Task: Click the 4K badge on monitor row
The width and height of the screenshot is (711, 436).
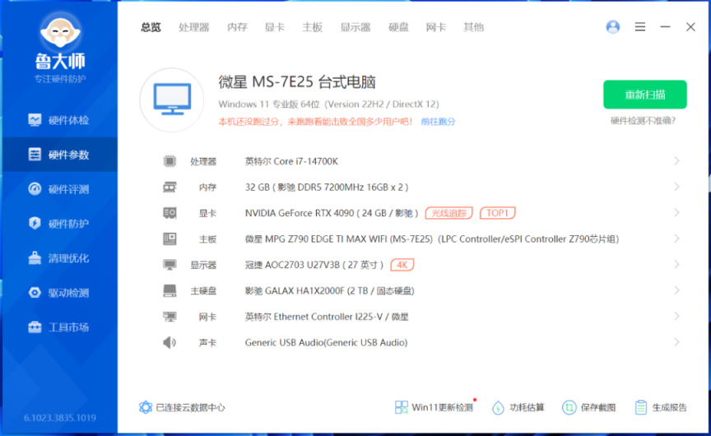Action: tap(402, 264)
